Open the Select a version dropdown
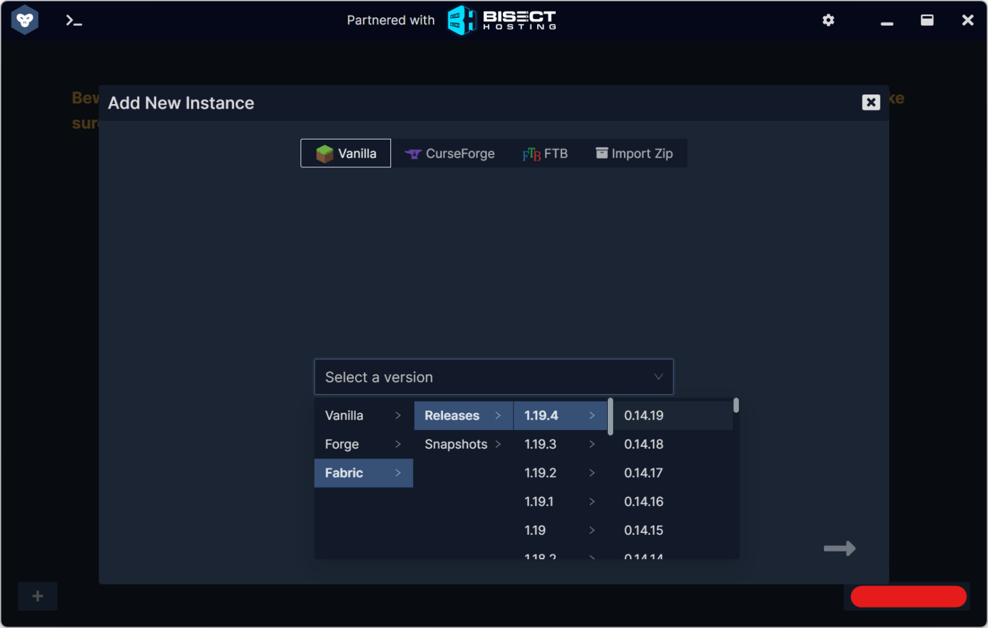Viewport: 988px width, 628px height. (x=493, y=377)
